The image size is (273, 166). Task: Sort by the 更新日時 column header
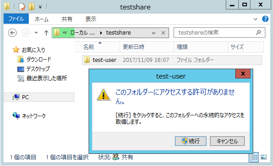147,47
